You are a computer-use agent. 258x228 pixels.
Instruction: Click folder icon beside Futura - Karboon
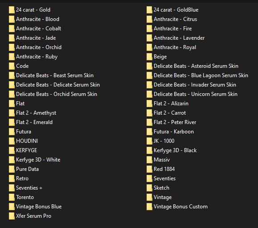149,132
